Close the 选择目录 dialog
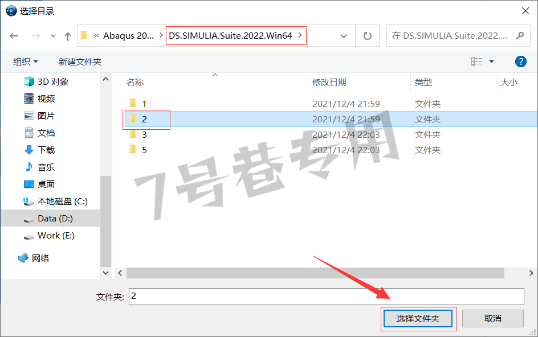The height and width of the screenshot is (337, 538). tap(525, 11)
